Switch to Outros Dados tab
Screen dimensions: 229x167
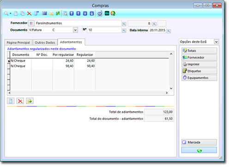45,43
